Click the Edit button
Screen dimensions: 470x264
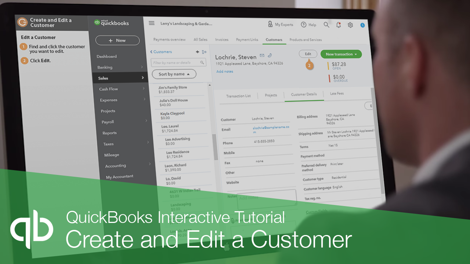308,54
